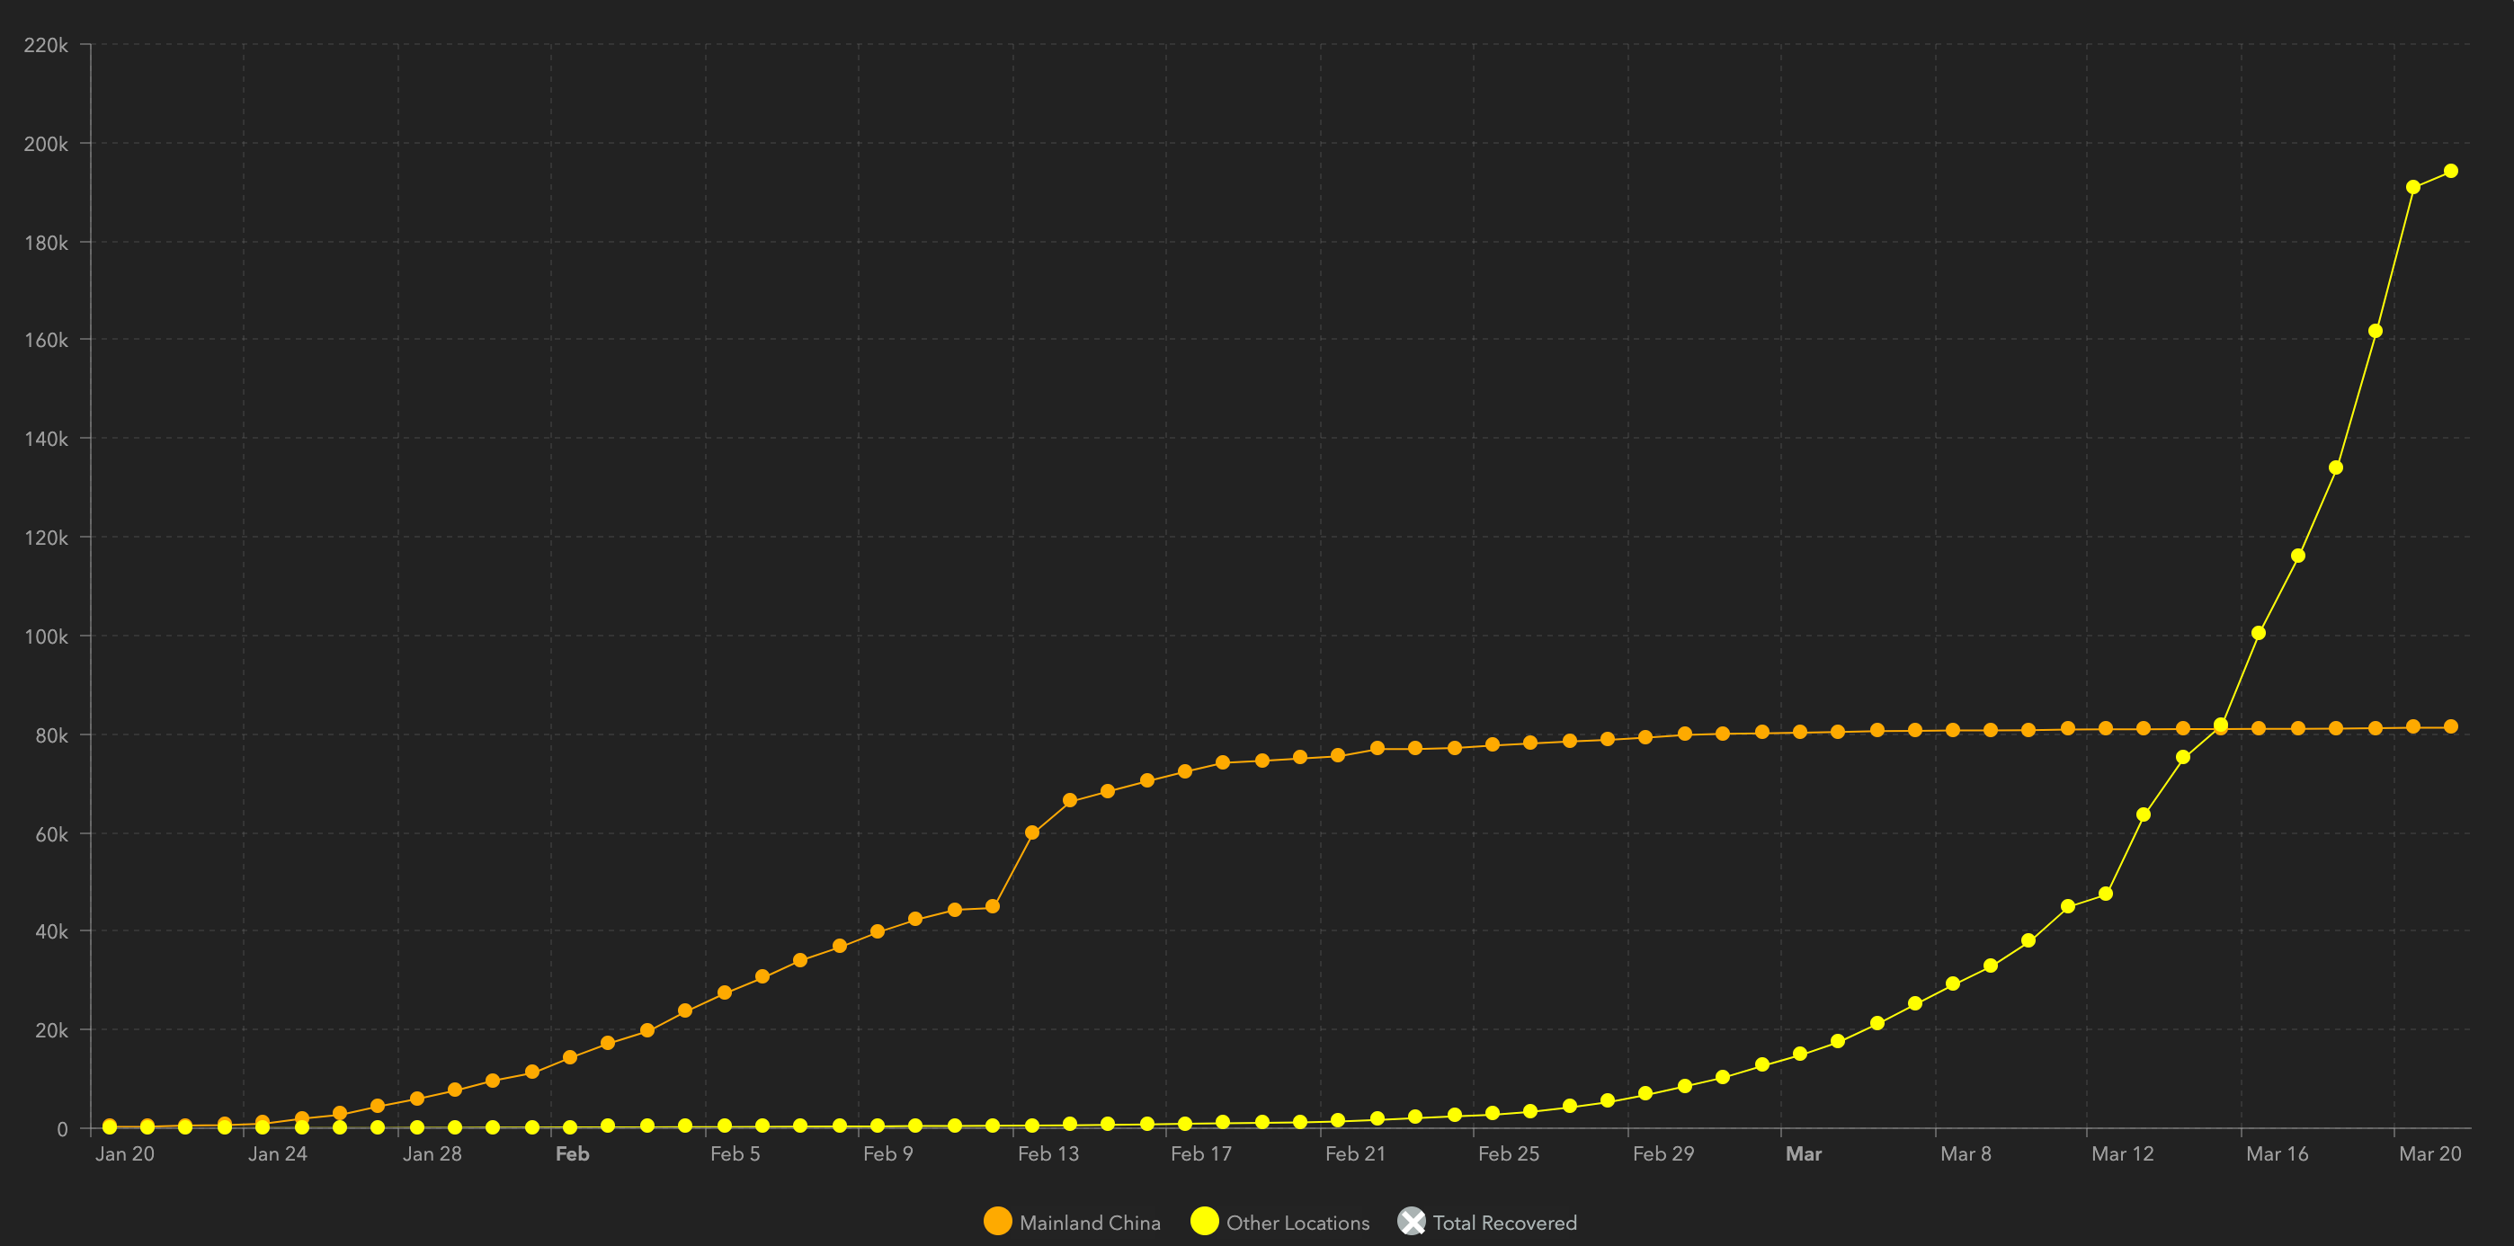Click the Mar 12 x-axis label
This screenshot has height=1246, width=2514.
pyautogui.click(x=2123, y=1153)
